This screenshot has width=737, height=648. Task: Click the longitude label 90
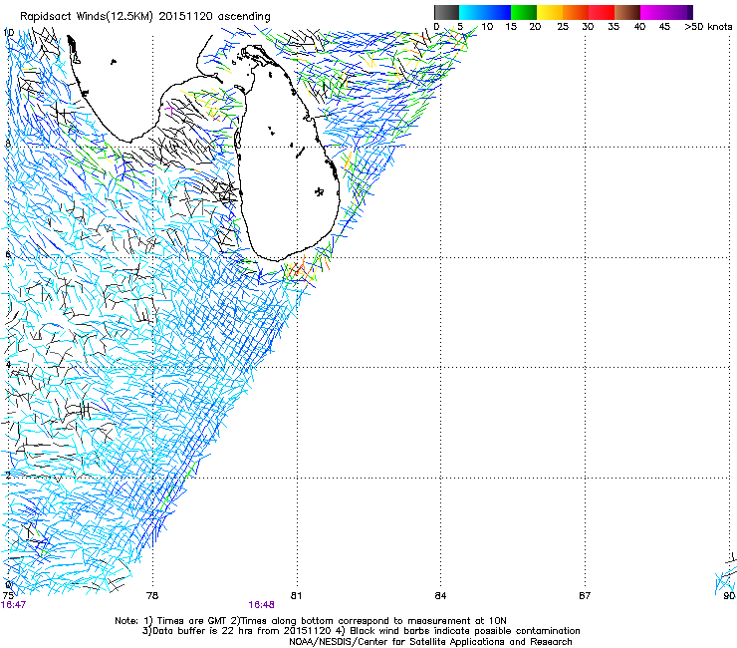click(x=729, y=596)
